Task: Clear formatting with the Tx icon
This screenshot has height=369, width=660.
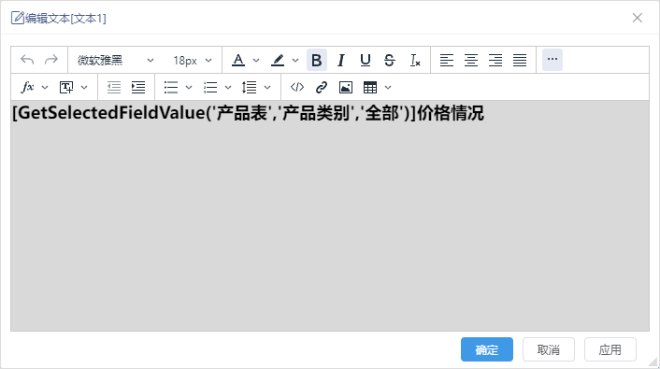Action: pyautogui.click(x=415, y=60)
